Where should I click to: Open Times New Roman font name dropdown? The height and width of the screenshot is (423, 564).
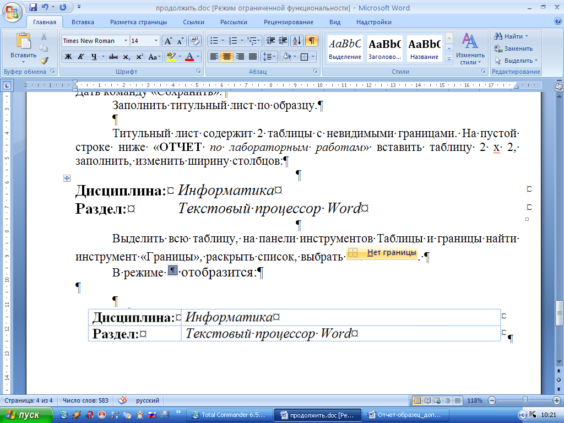(126, 41)
